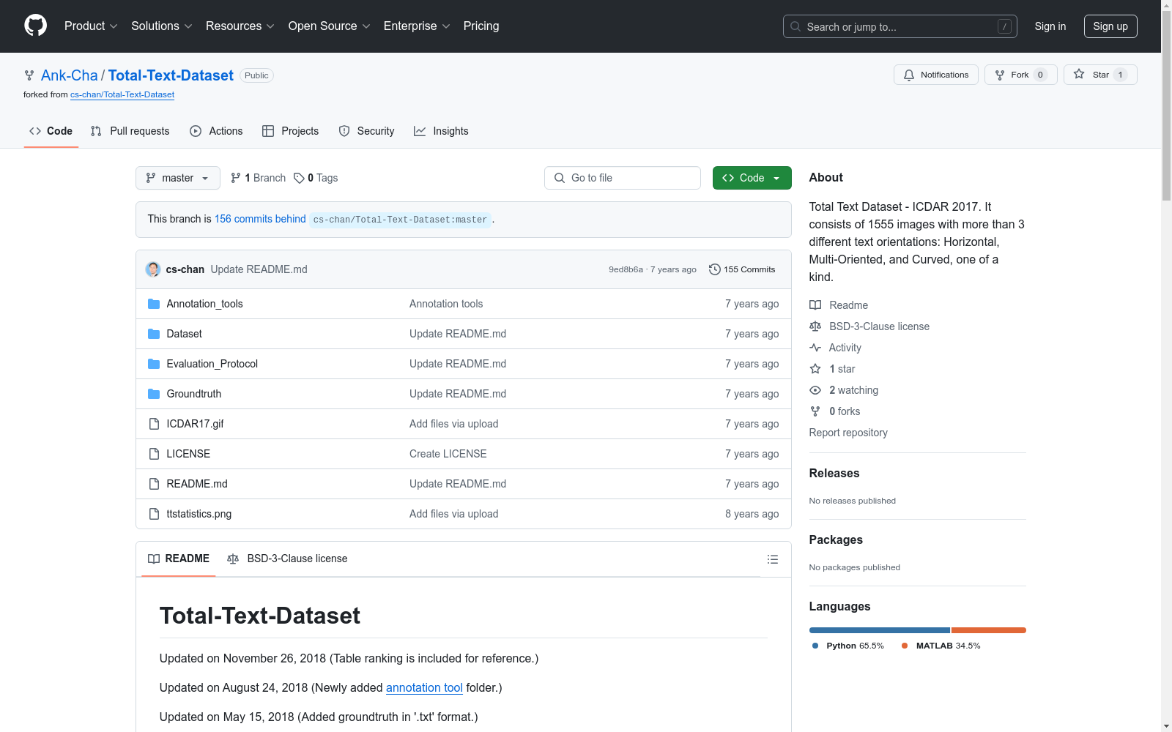The width and height of the screenshot is (1172, 732).
Task: Fork this repository
Action: (x=1021, y=75)
